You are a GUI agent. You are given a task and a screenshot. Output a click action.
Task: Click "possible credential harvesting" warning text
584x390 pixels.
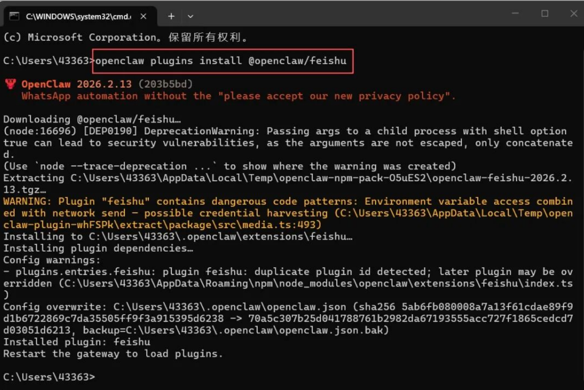pos(236,213)
